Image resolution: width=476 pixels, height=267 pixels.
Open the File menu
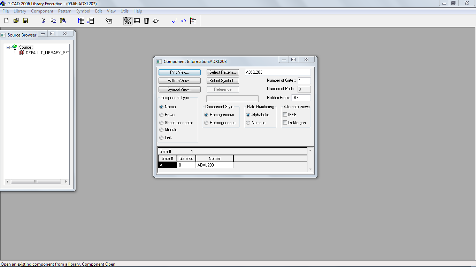6,11
